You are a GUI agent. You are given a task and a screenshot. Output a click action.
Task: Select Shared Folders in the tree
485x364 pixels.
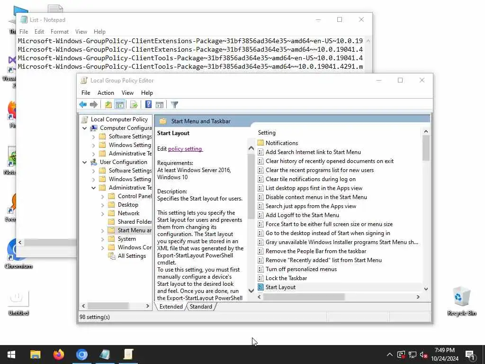coord(130,222)
